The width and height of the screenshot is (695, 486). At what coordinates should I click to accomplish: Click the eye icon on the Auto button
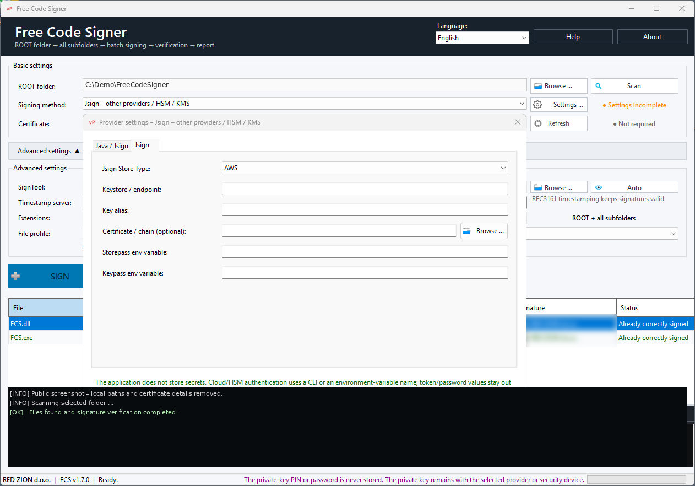(x=599, y=187)
